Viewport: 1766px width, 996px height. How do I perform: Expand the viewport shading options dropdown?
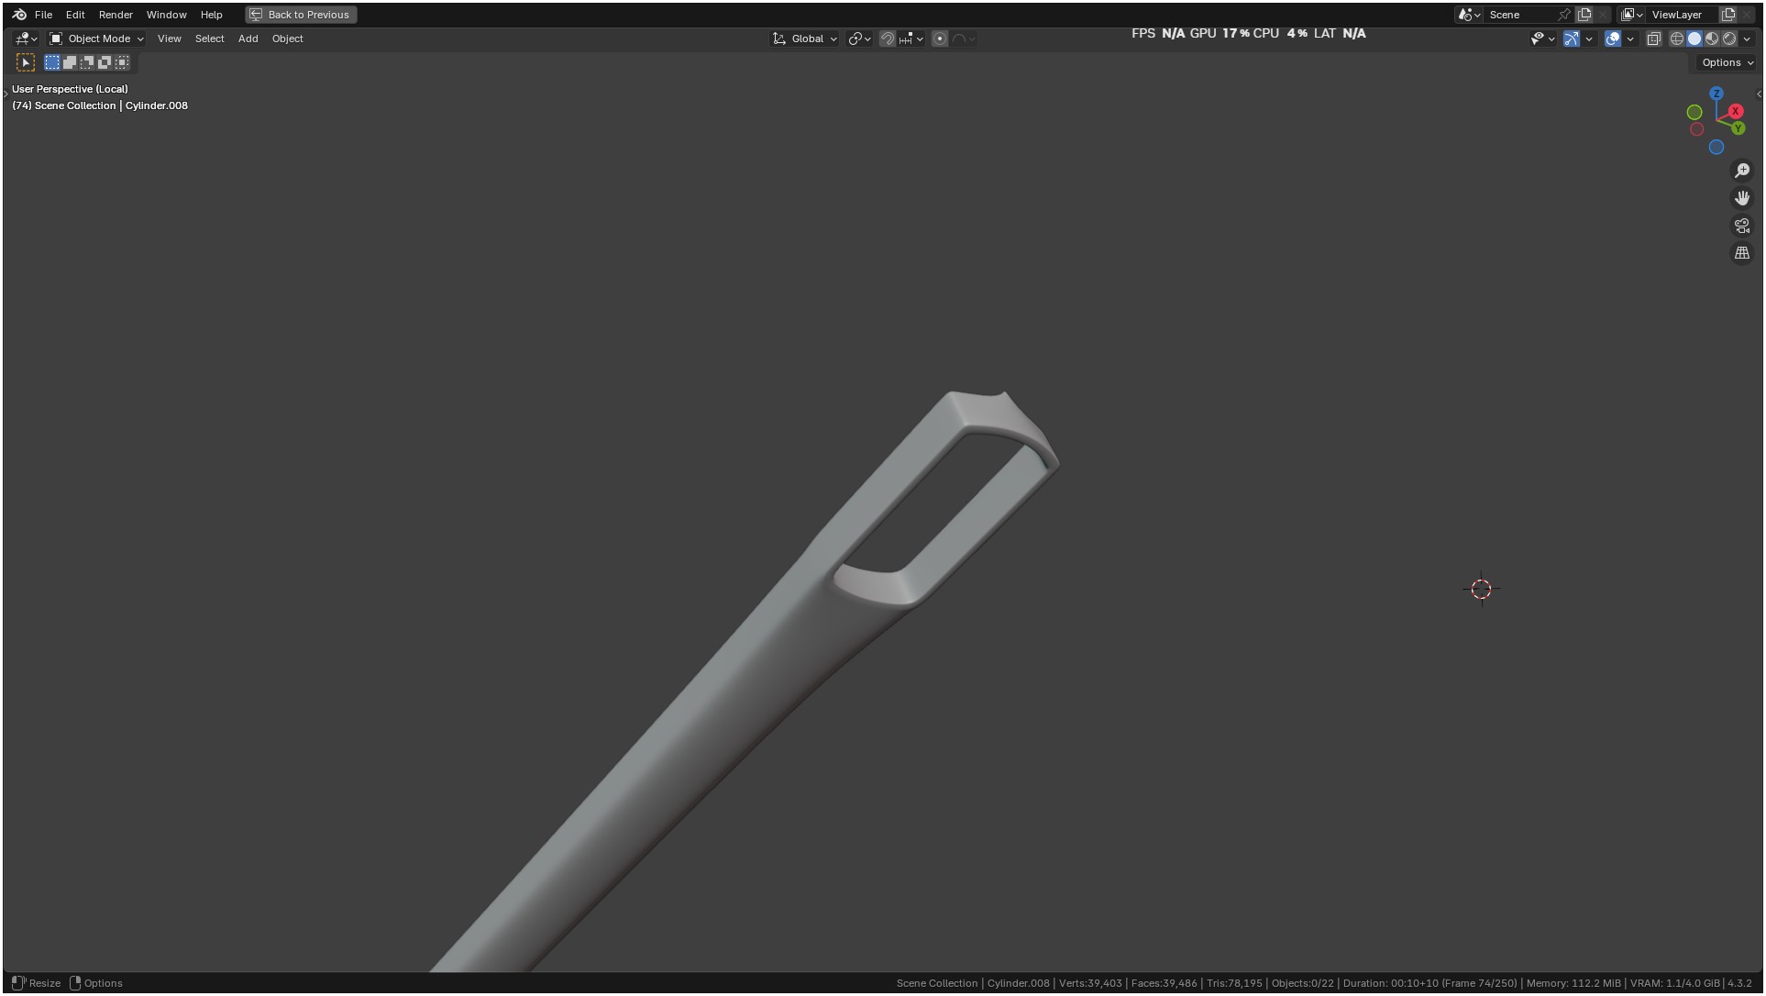1747,39
